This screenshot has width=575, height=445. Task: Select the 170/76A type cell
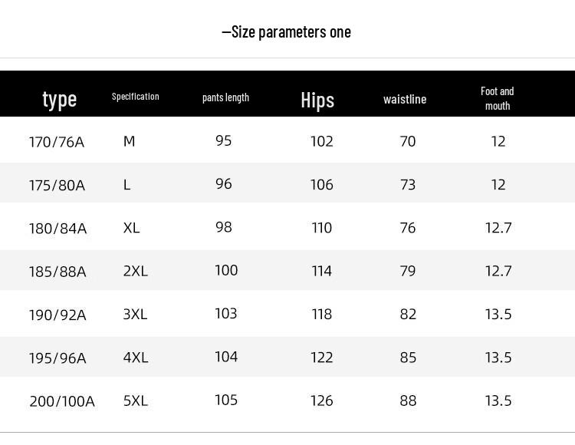click(56, 142)
